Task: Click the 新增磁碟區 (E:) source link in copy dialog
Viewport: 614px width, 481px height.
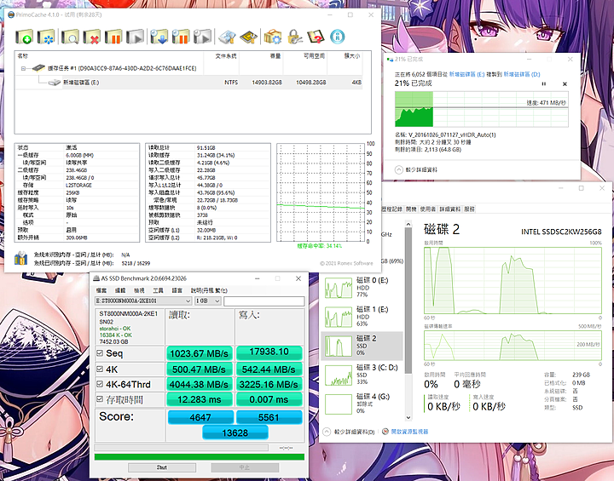Action: click(466, 74)
